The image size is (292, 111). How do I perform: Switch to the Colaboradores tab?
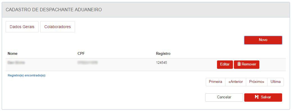tap(58, 27)
